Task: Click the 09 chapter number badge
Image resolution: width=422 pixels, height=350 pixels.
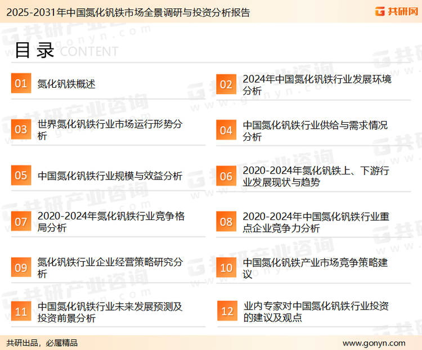Action: click(x=21, y=267)
